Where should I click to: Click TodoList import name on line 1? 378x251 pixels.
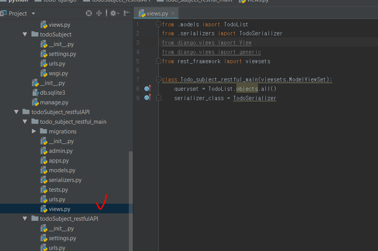click(236, 24)
